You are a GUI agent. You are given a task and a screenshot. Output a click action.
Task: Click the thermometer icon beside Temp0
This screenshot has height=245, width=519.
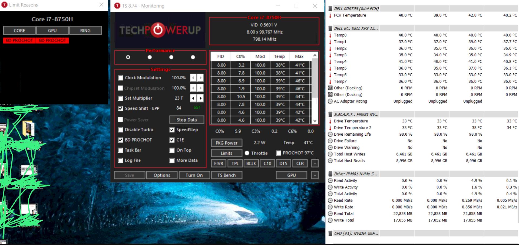tap(330, 35)
